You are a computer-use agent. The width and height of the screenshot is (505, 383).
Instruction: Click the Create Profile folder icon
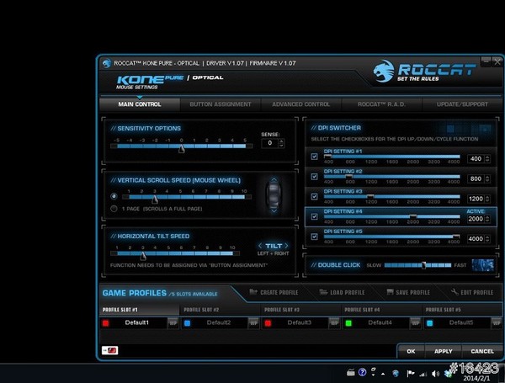point(253,292)
